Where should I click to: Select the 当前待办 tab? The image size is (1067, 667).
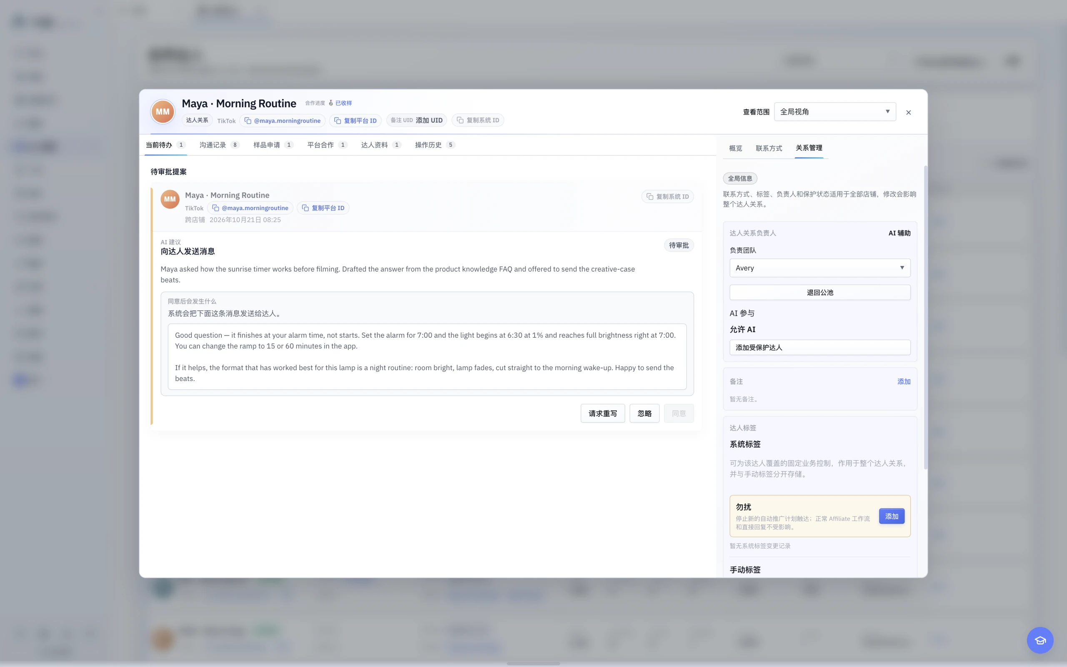(165, 145)
